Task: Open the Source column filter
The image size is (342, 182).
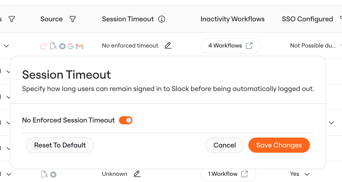Action: tap(73, 19)
